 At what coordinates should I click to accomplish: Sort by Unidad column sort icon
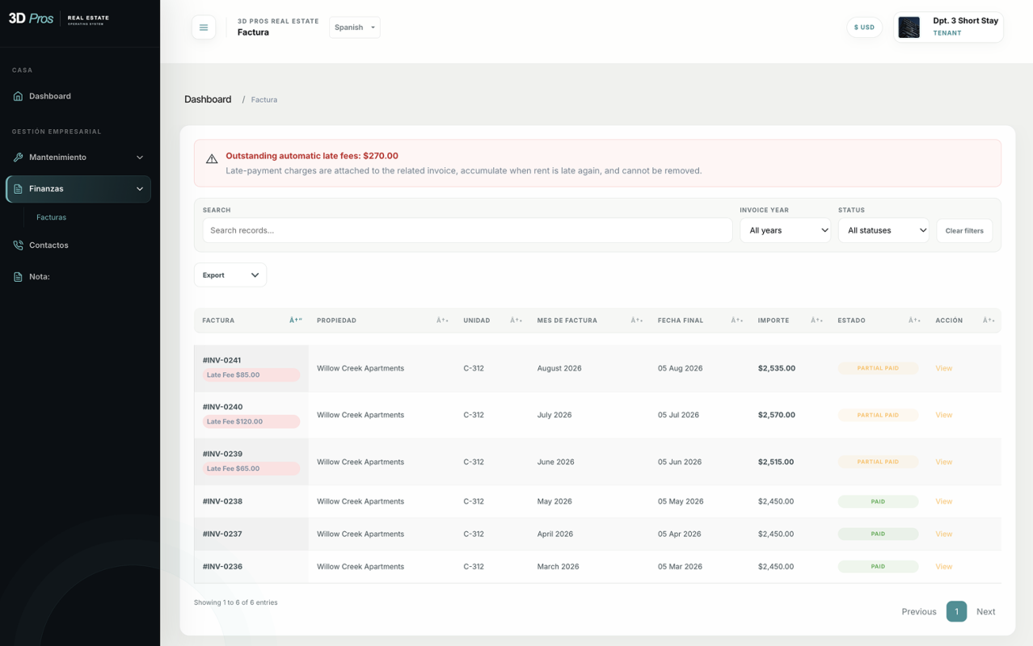coord(516,321)
